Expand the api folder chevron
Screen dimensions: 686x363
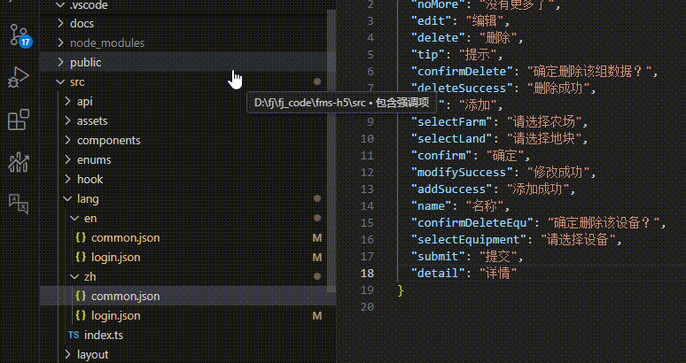pyautogui.click(x=68, y=101)
